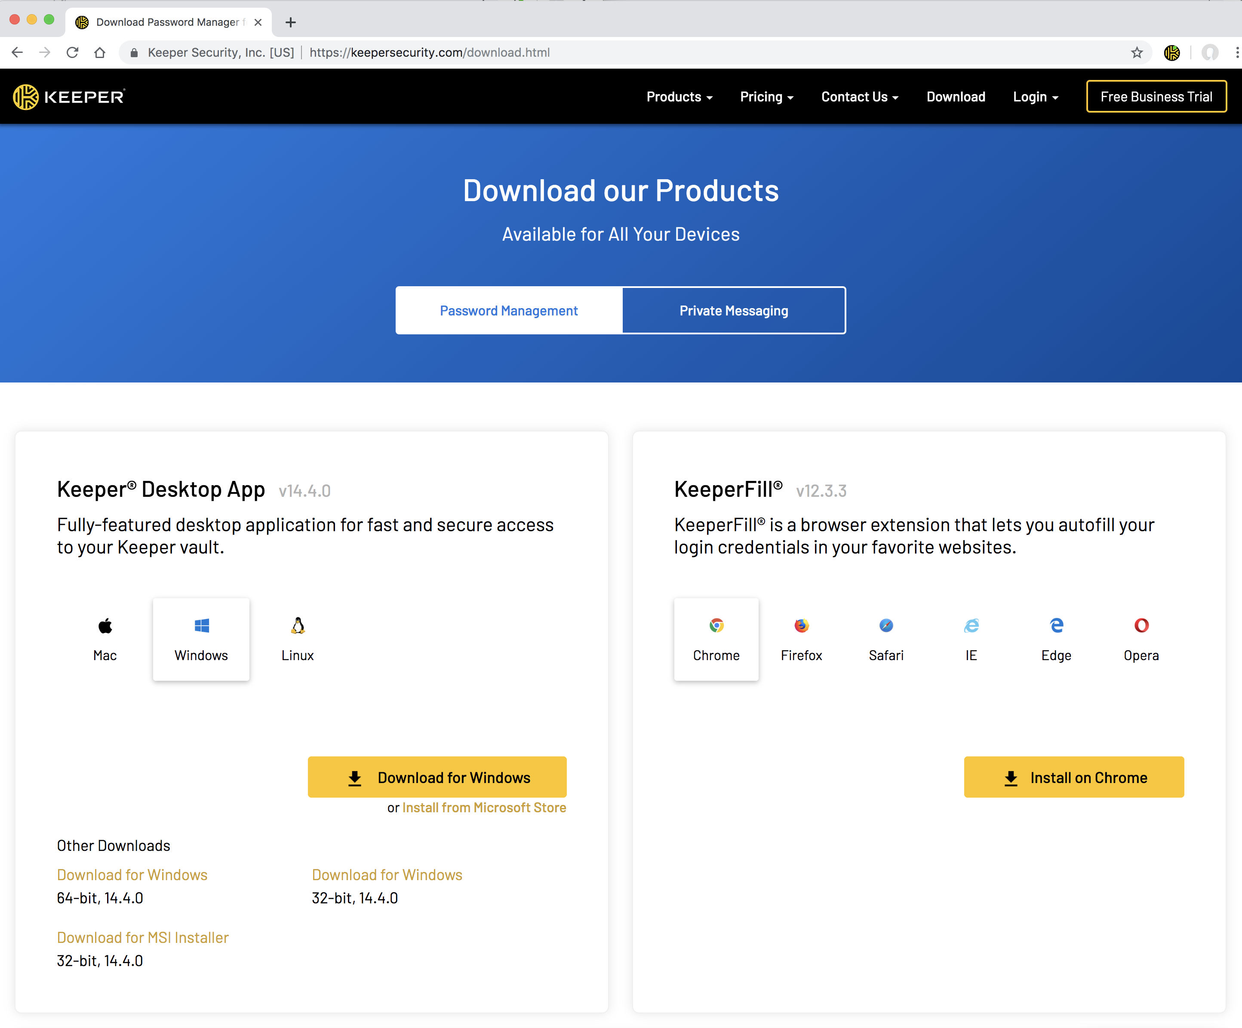Click the Download our Products heading
This screenshot has height=1028, width=1242.
coord(621,190)
